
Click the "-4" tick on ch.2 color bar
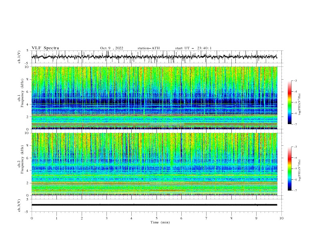pyautogui.click(x=295, y=158)
